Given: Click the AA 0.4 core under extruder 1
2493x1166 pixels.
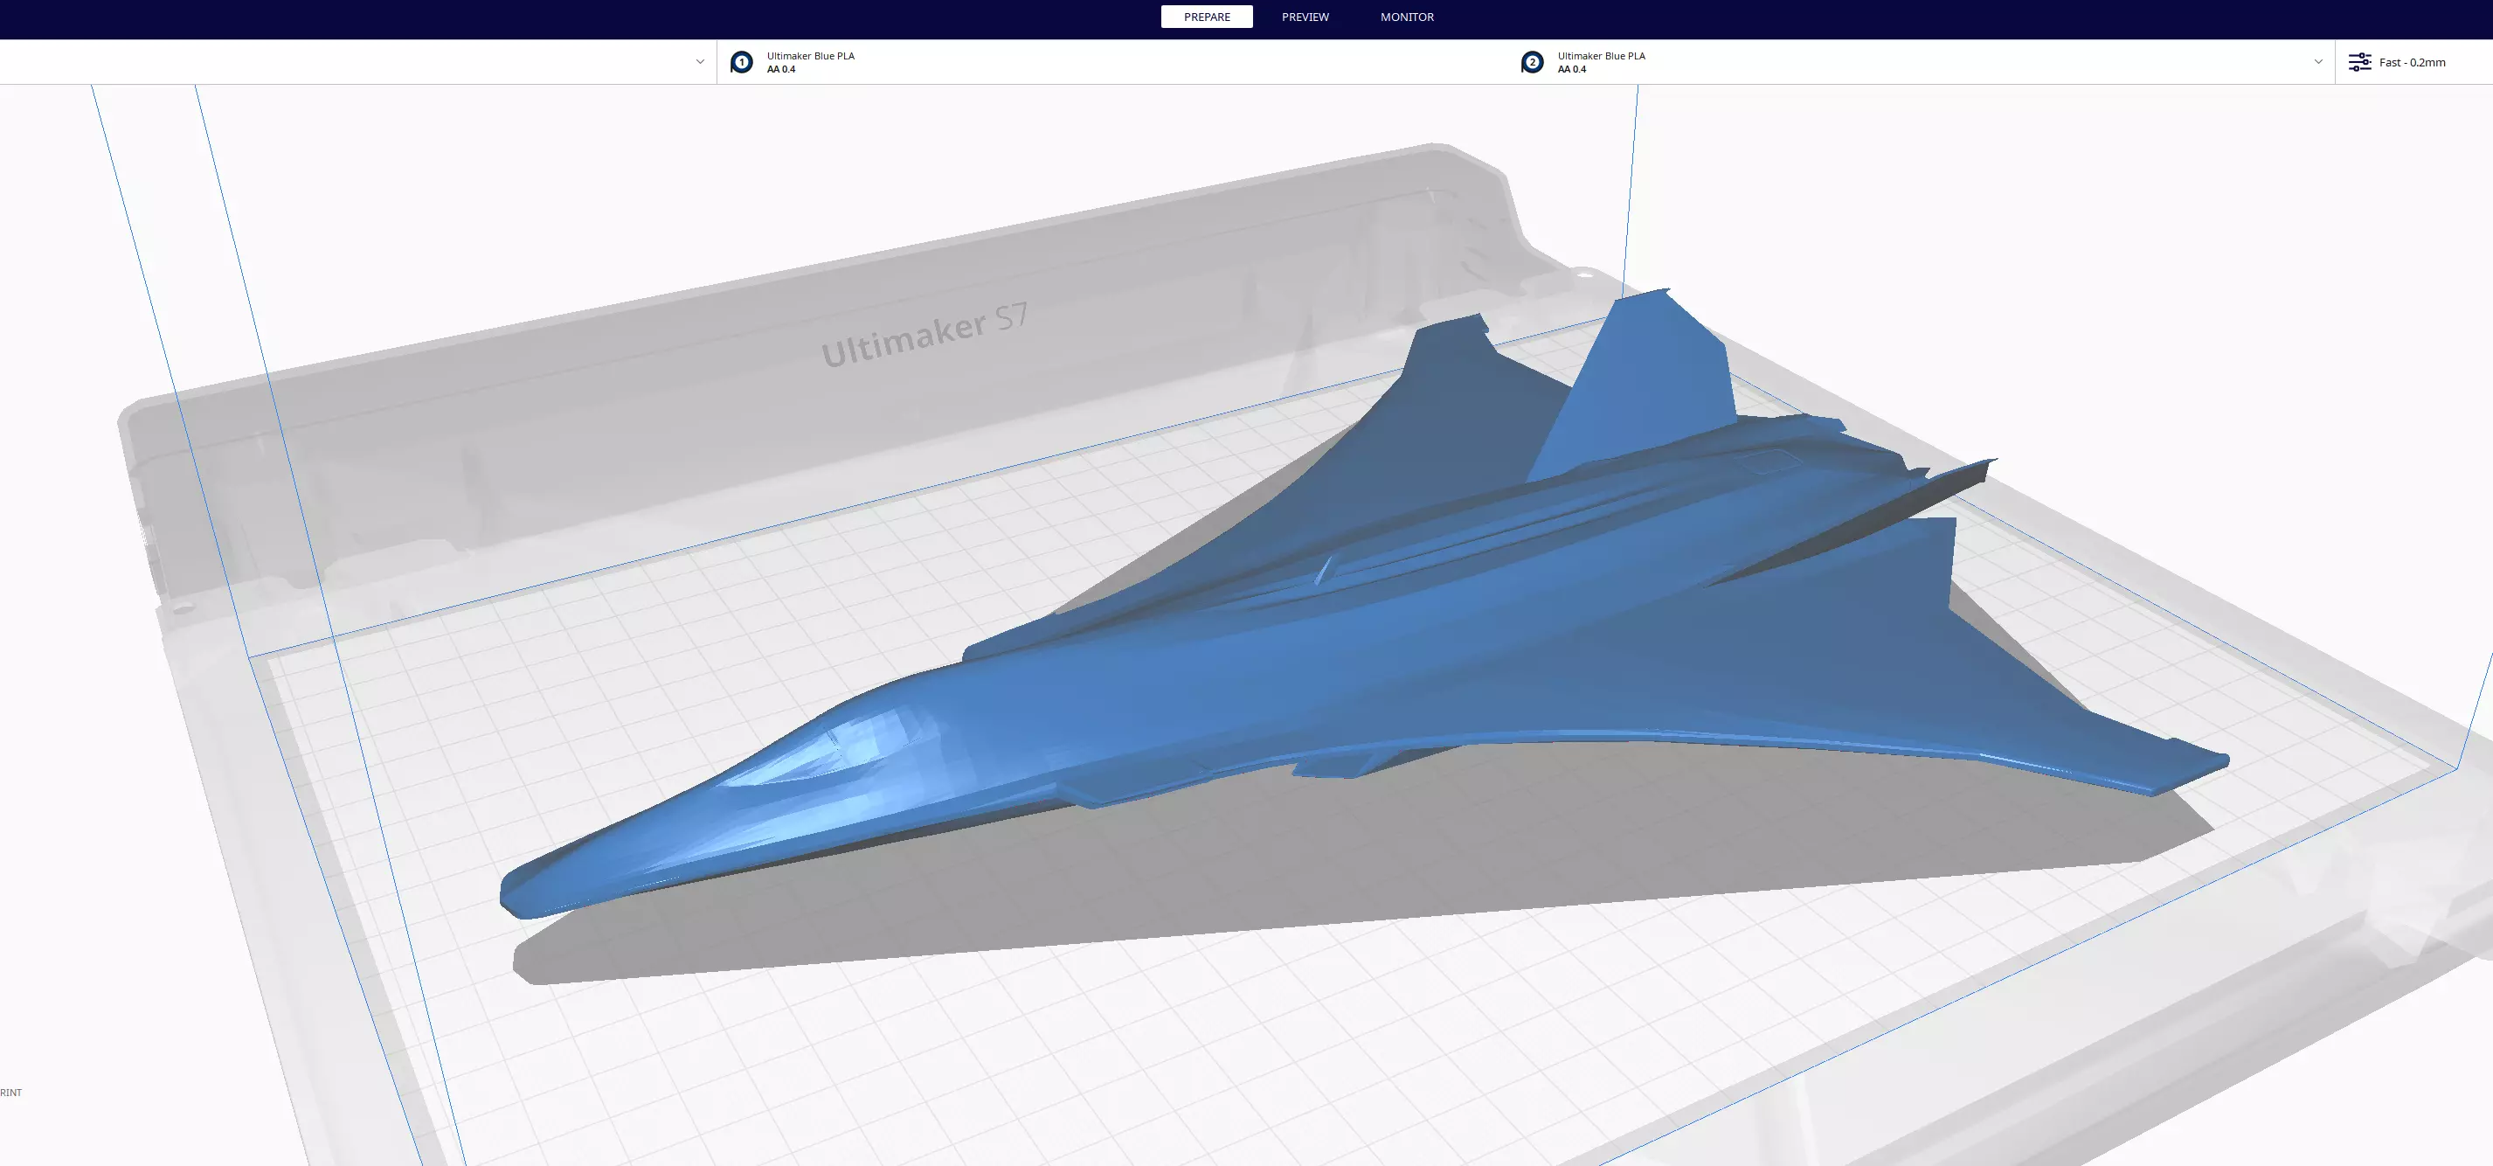Looking at the screenshot, I should tap(781, 70).
